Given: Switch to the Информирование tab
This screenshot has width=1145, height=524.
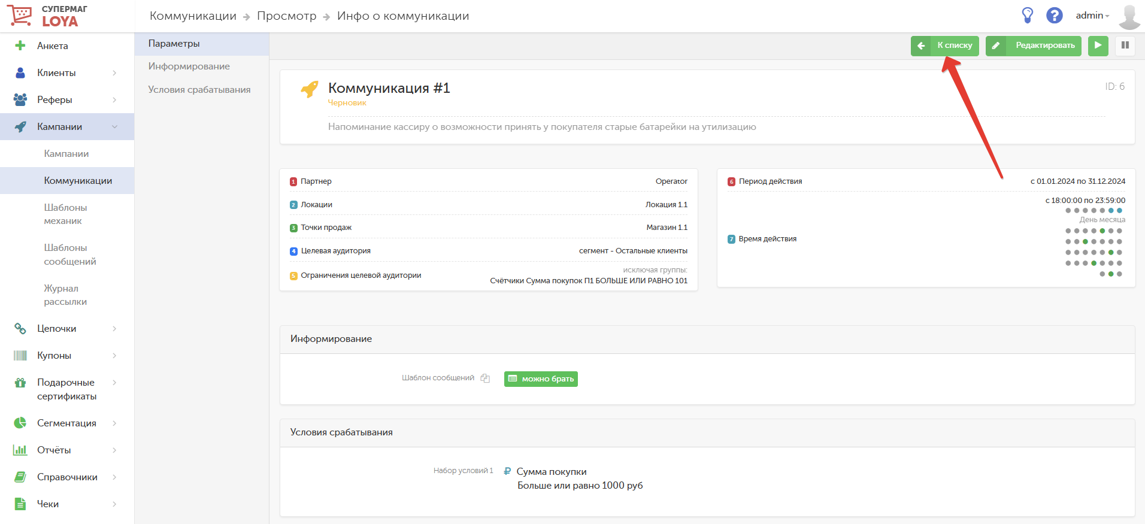Looking at the screenshot, I should [x=202, y=66].
